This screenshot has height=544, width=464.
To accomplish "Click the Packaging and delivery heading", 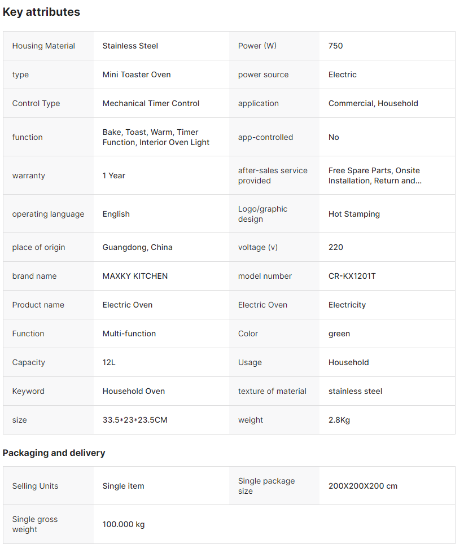I will tap(54, 453).
